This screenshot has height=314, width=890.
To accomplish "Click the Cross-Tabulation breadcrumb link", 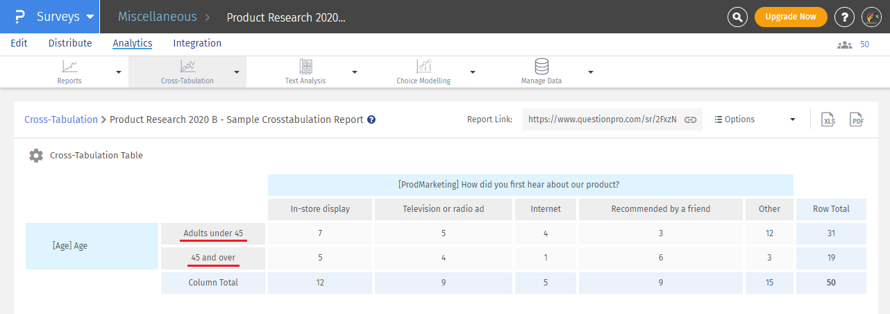I will tap(61, 119).
